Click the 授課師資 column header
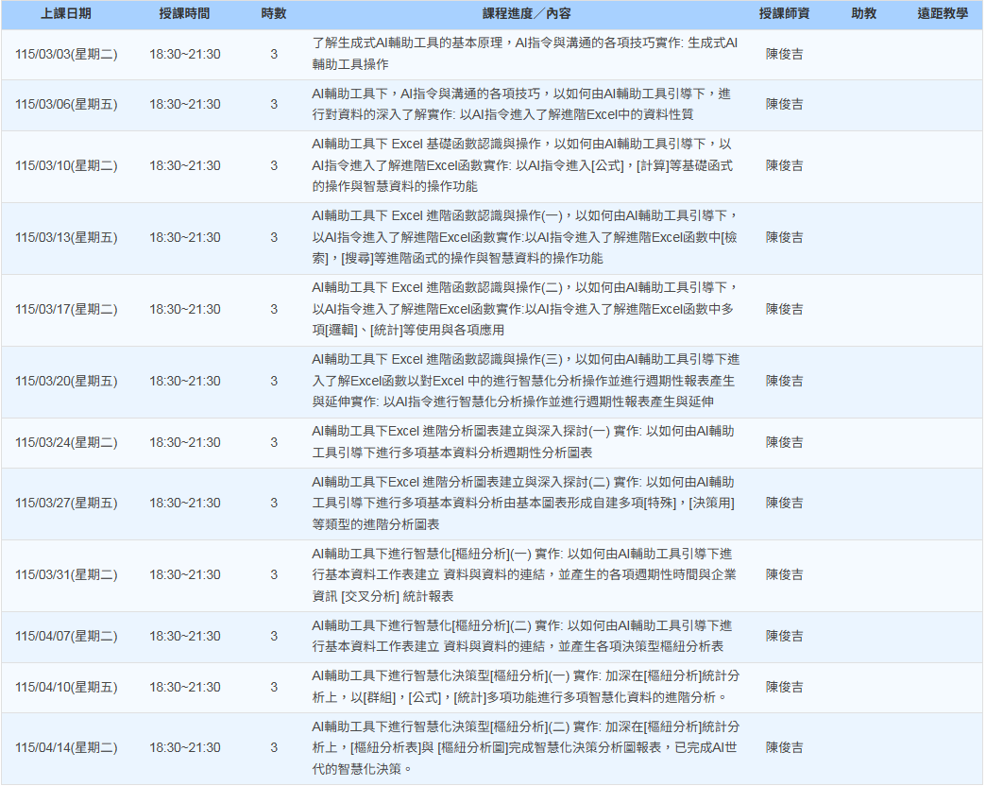986x786 pixels. [x=784, y=14]
